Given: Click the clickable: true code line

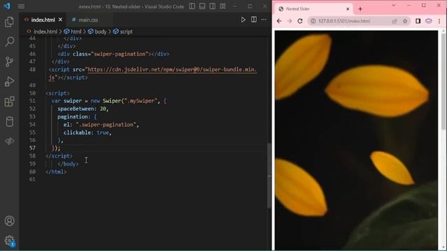Looking at the screenshot, I should click(87, 132).
